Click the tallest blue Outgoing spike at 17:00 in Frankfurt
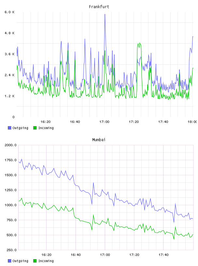The width and height of the screenshot is (198, 266). (x=105, y=15)
